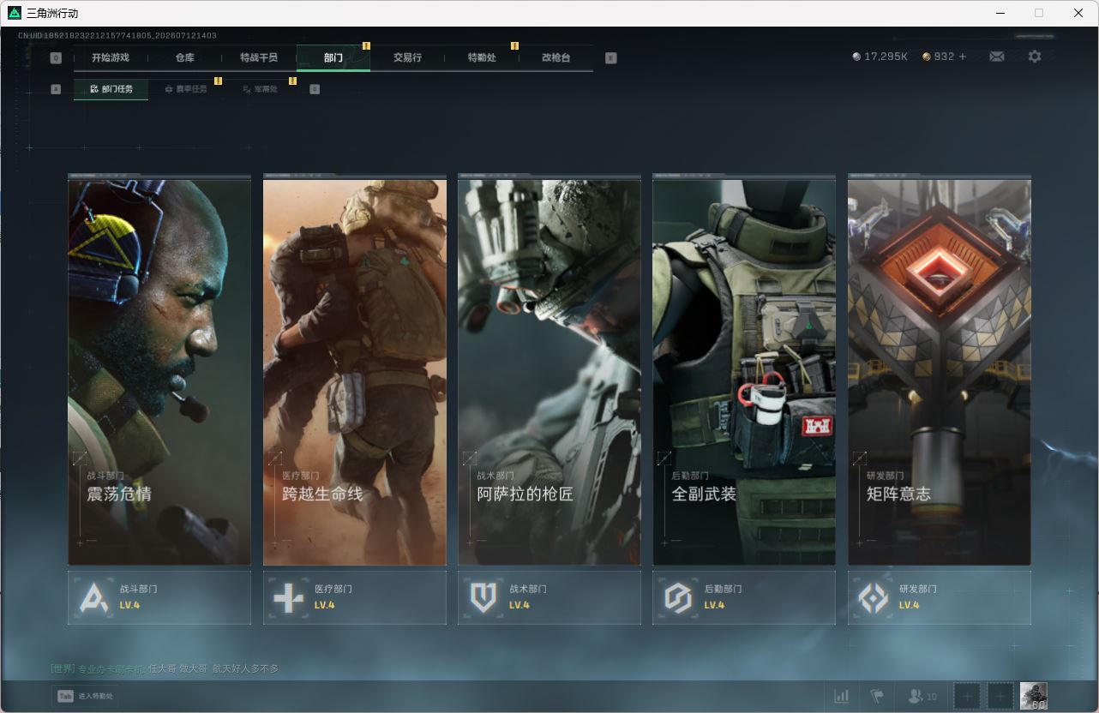This screenshot has width=1099, height=713.
Task: Click the D key hint after 军需处
Action: (x=315, y=89)
